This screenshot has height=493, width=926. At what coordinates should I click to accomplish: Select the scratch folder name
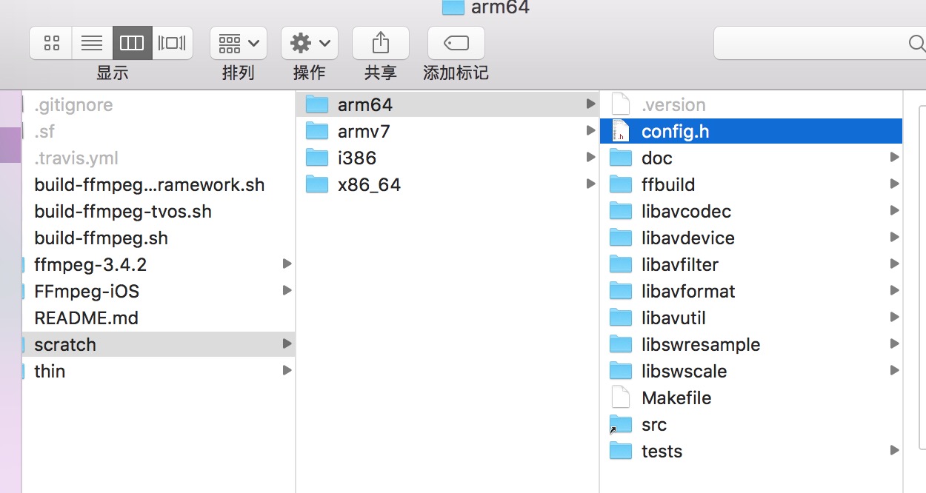(65, 345)
